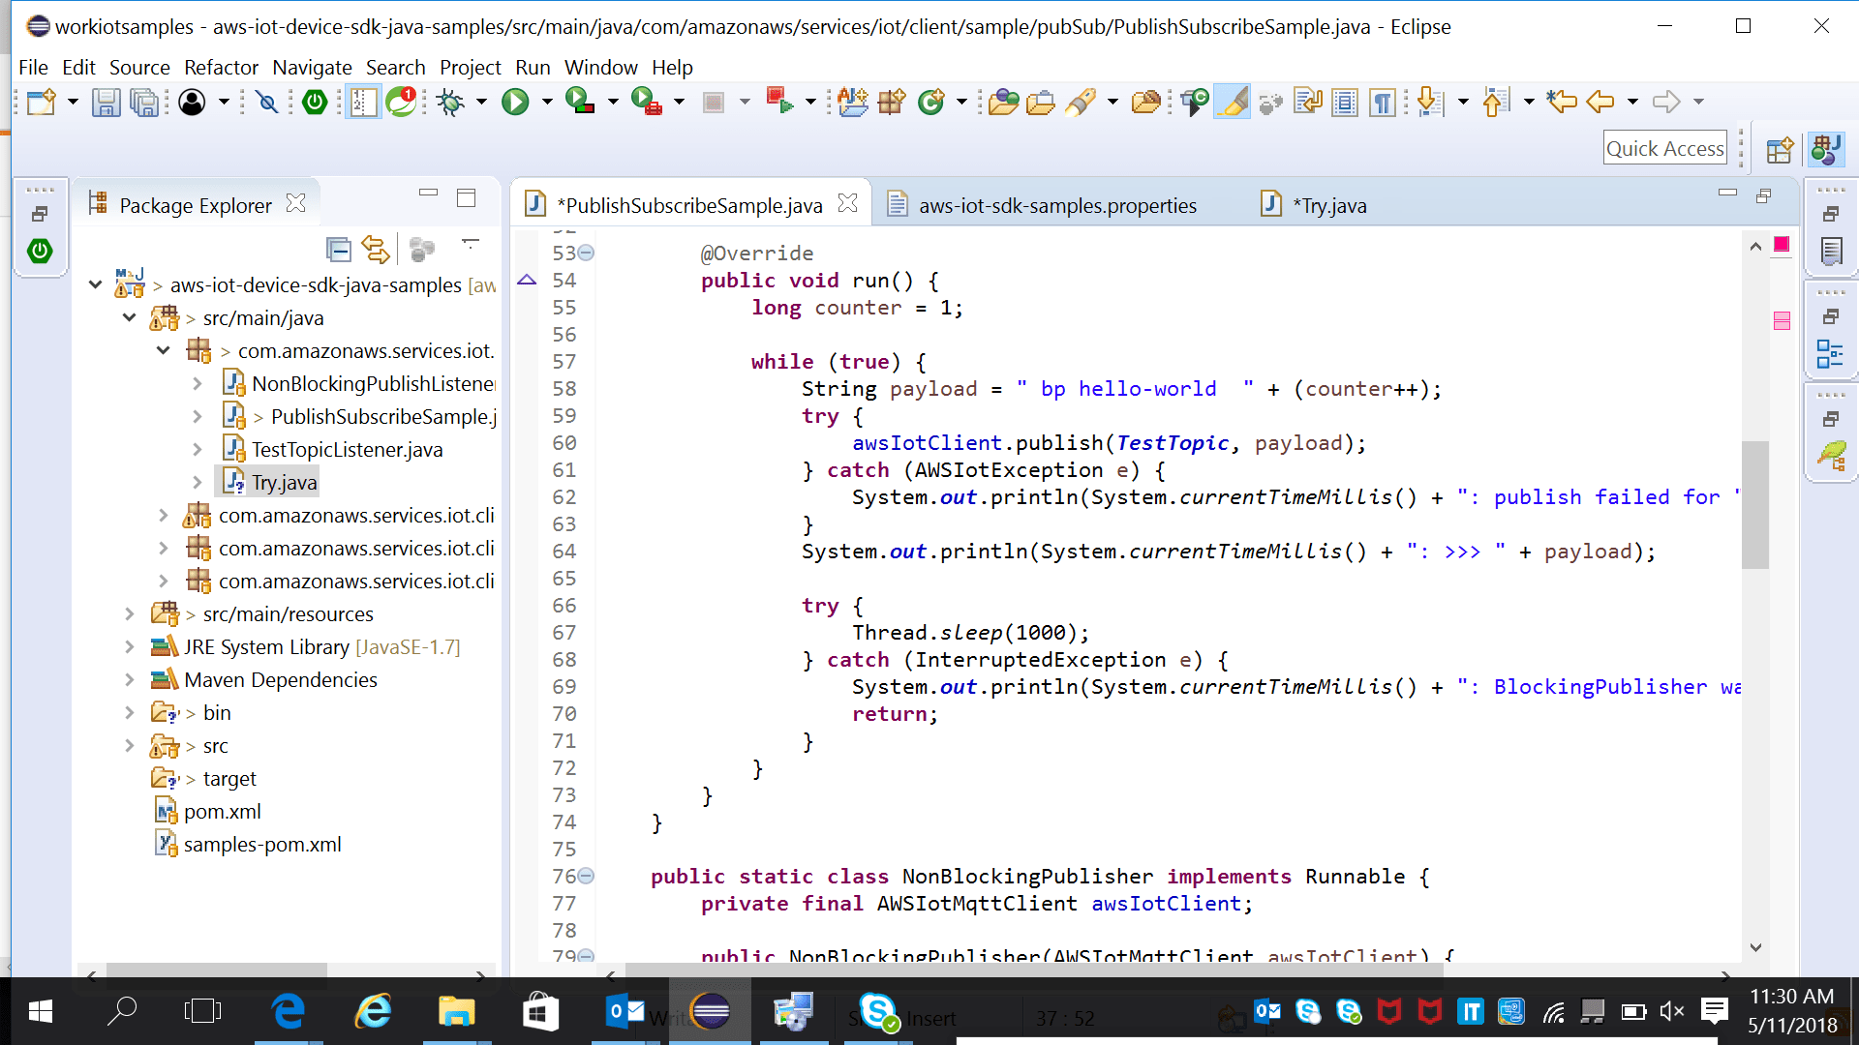The height and width of the screenshot is (1045, 1859).
Task: Click Previous Annotation arrow icon
Action: click(x=1496, y=102)
